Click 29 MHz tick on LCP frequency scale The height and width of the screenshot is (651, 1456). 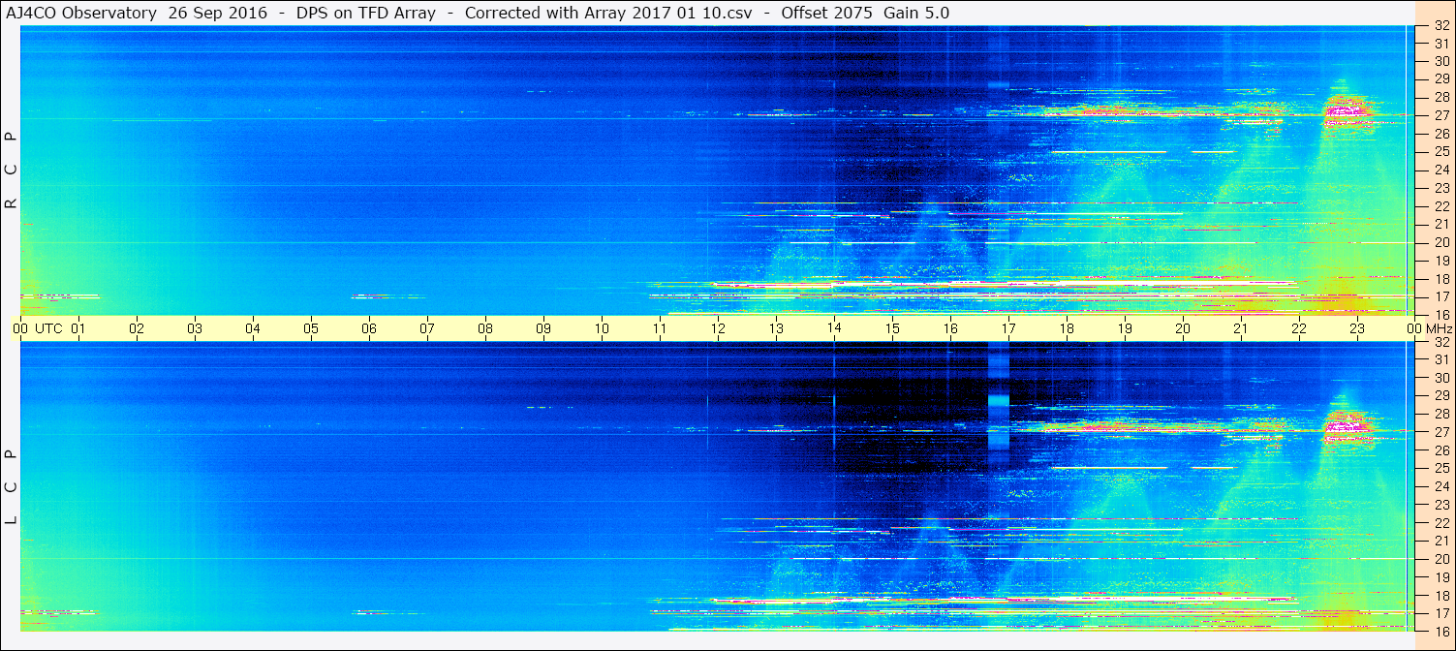tap(1441, 395)
